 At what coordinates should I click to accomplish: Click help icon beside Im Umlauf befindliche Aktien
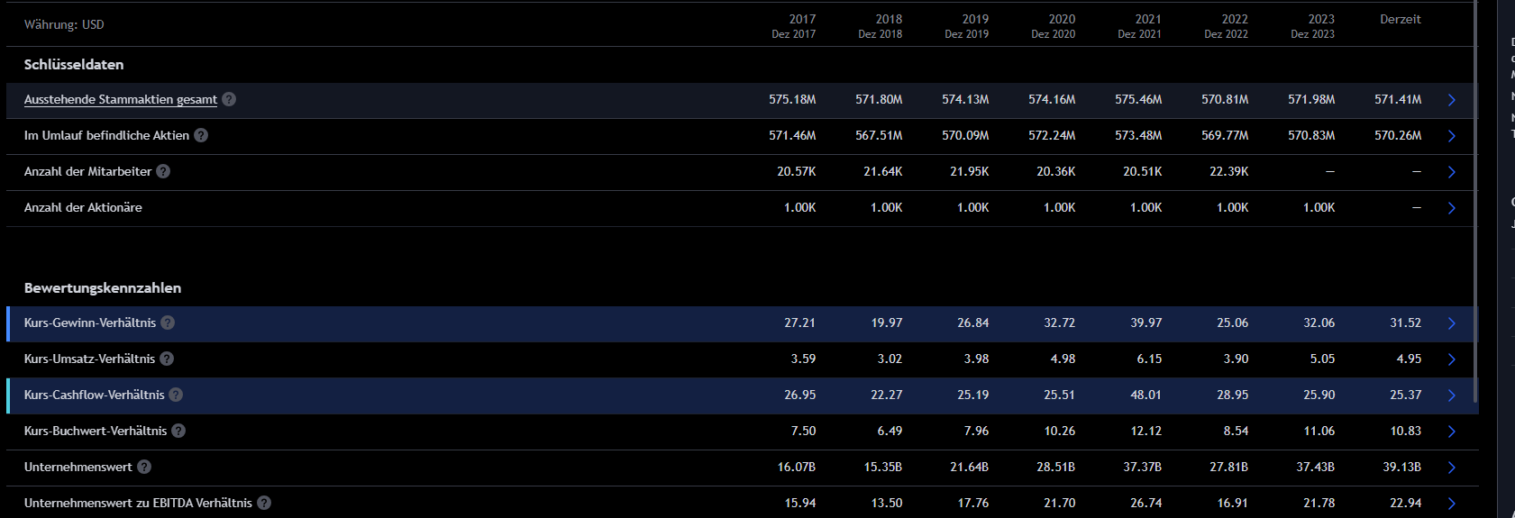[x=201, y=135]
